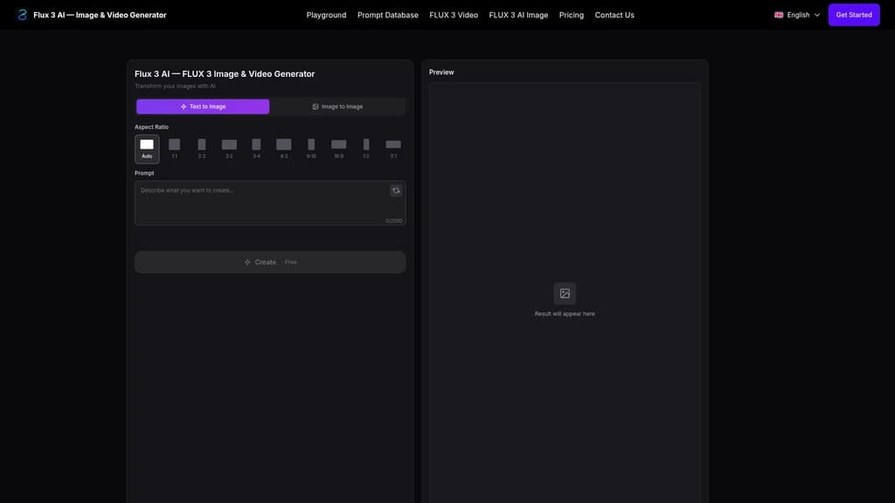Click the Get Started button

coord(853,15)
